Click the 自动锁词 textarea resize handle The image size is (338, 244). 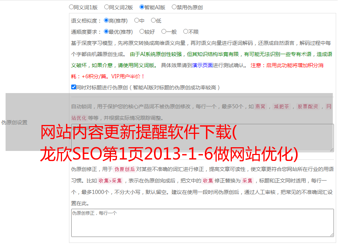[x=332, y=150]
